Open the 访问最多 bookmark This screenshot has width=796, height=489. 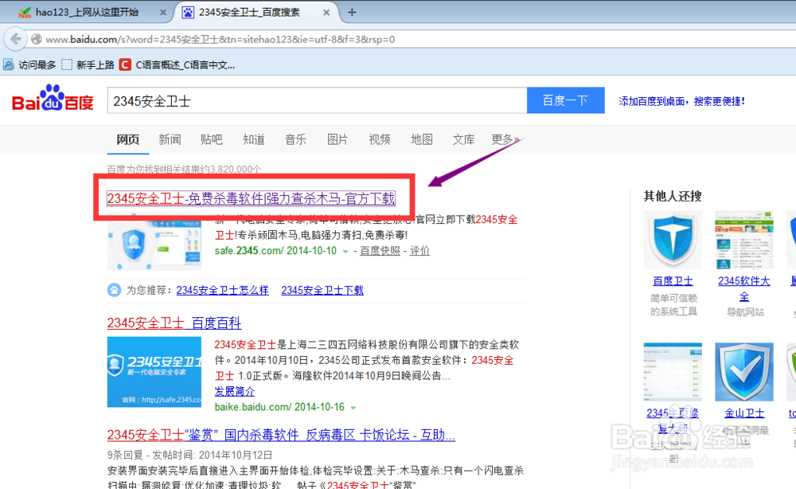pos(29,65)
